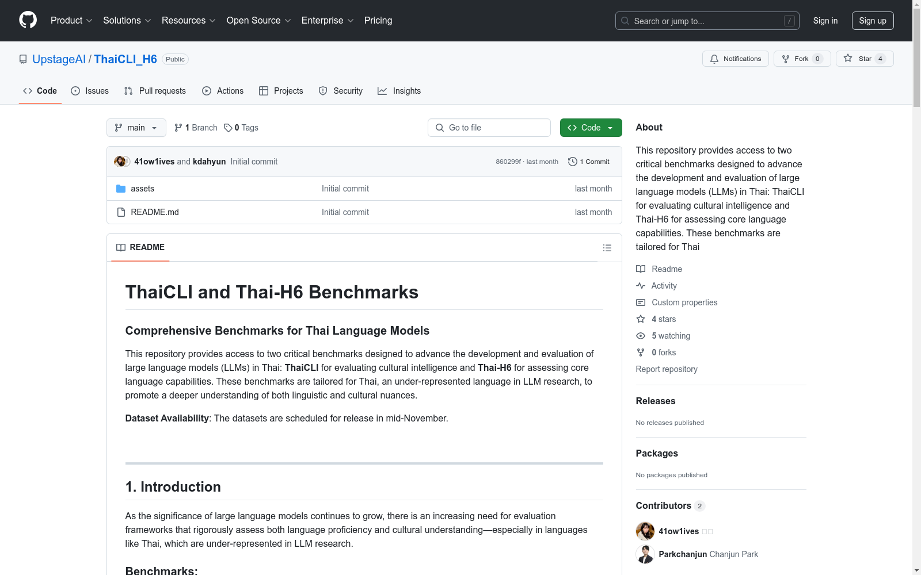Click the scrollbar down arrow

[x=916, y=570]
